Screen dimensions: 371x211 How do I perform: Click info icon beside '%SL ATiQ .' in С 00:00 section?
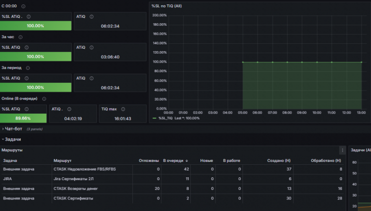point(29,17)
